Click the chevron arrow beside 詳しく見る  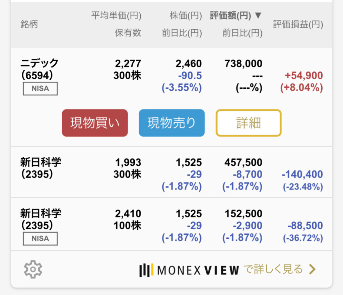312,269
